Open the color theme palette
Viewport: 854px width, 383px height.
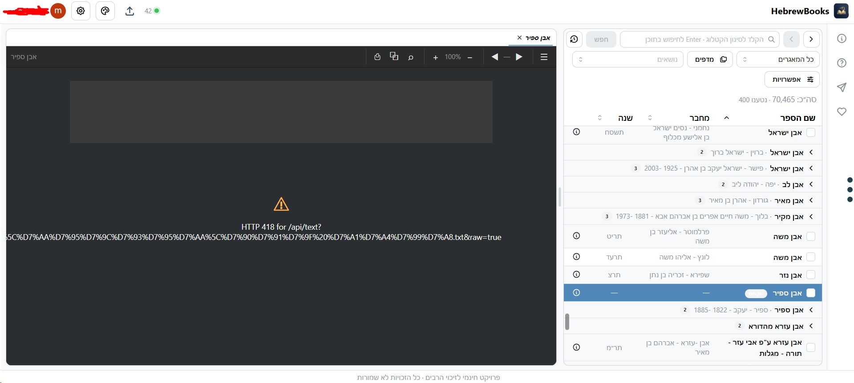[105, 11]
